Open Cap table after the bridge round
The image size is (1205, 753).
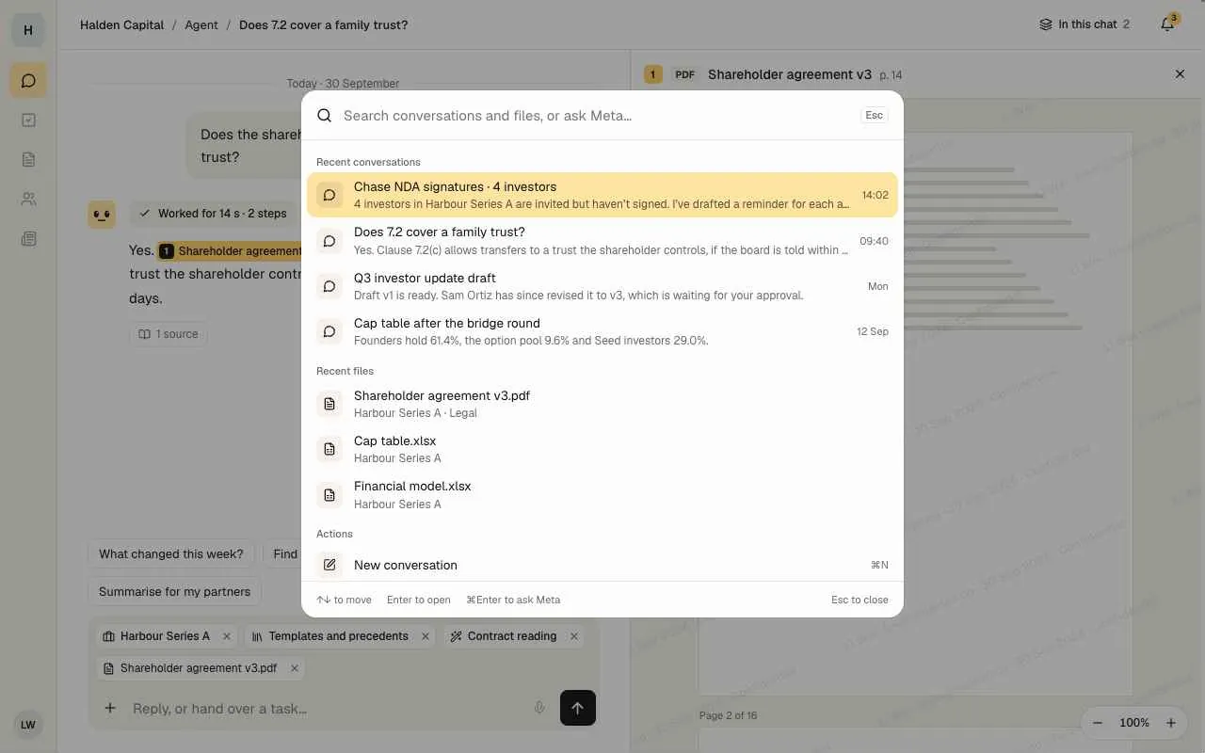[x=602, y=331]
